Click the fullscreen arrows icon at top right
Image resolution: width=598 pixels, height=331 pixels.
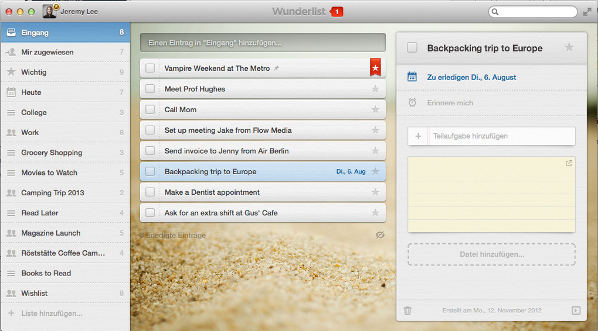587,12
